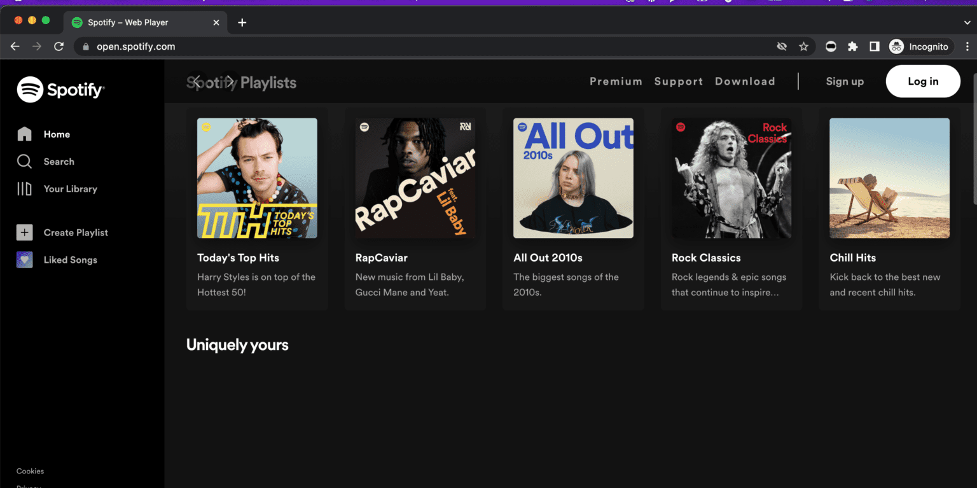Image resolution: width=977 pixels, height=488 pixels.
Task: Open Liked Songs via the heart icon
Action: pyautogui.click(x=24, y=260)
